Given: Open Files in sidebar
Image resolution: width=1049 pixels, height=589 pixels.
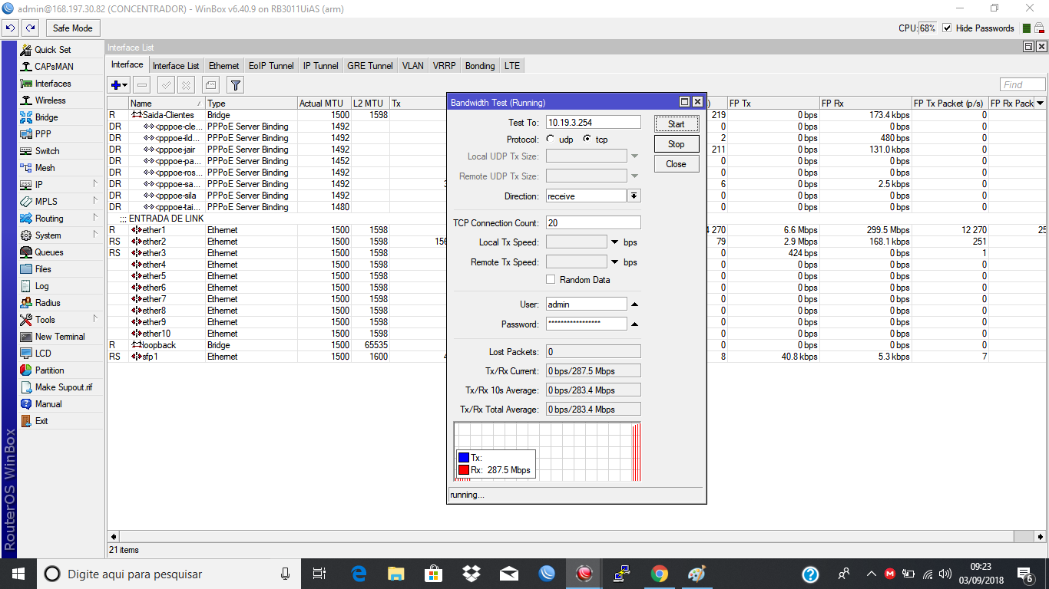Looking at the screenshot, I should coord(43,268).
